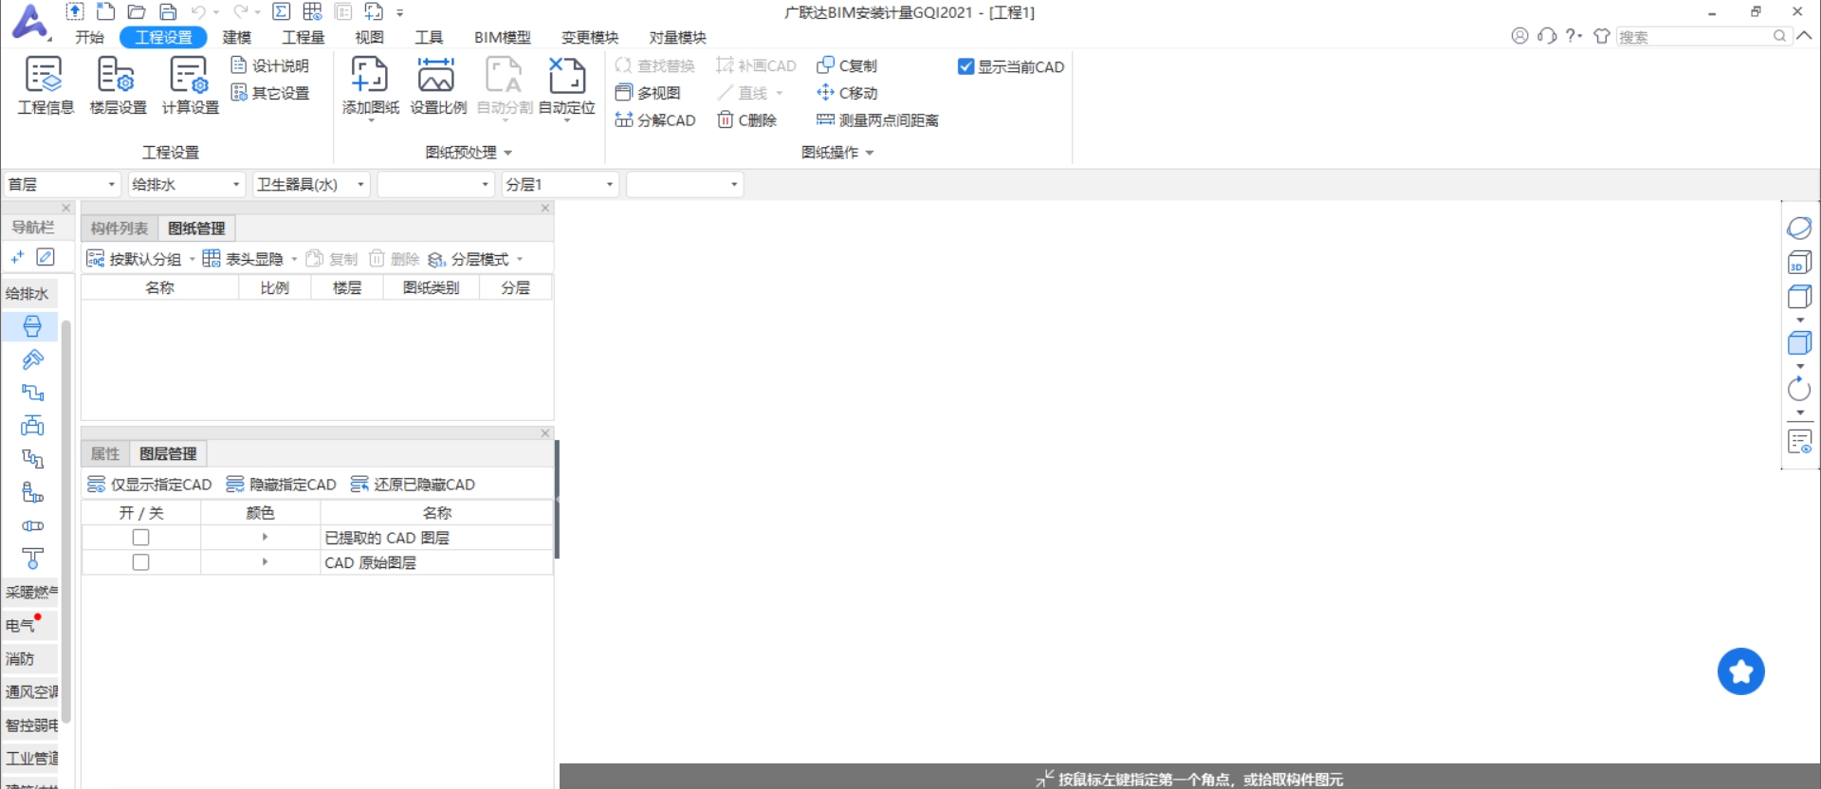The width and height of the screenshot is (1821, 789).
Task: Toggle checkbox for CAD 原始图层
Action: [140, 562]
